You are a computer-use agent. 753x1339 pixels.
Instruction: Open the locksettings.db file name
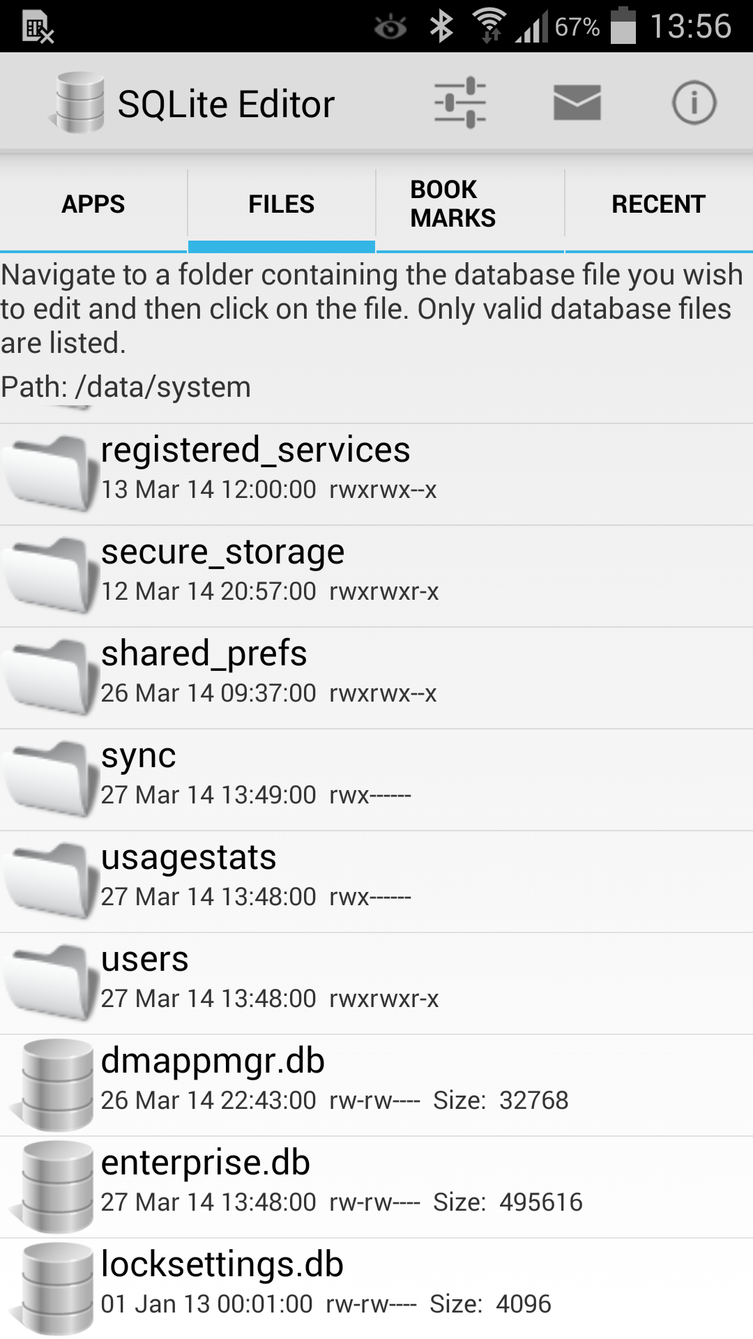[222, 1265]
